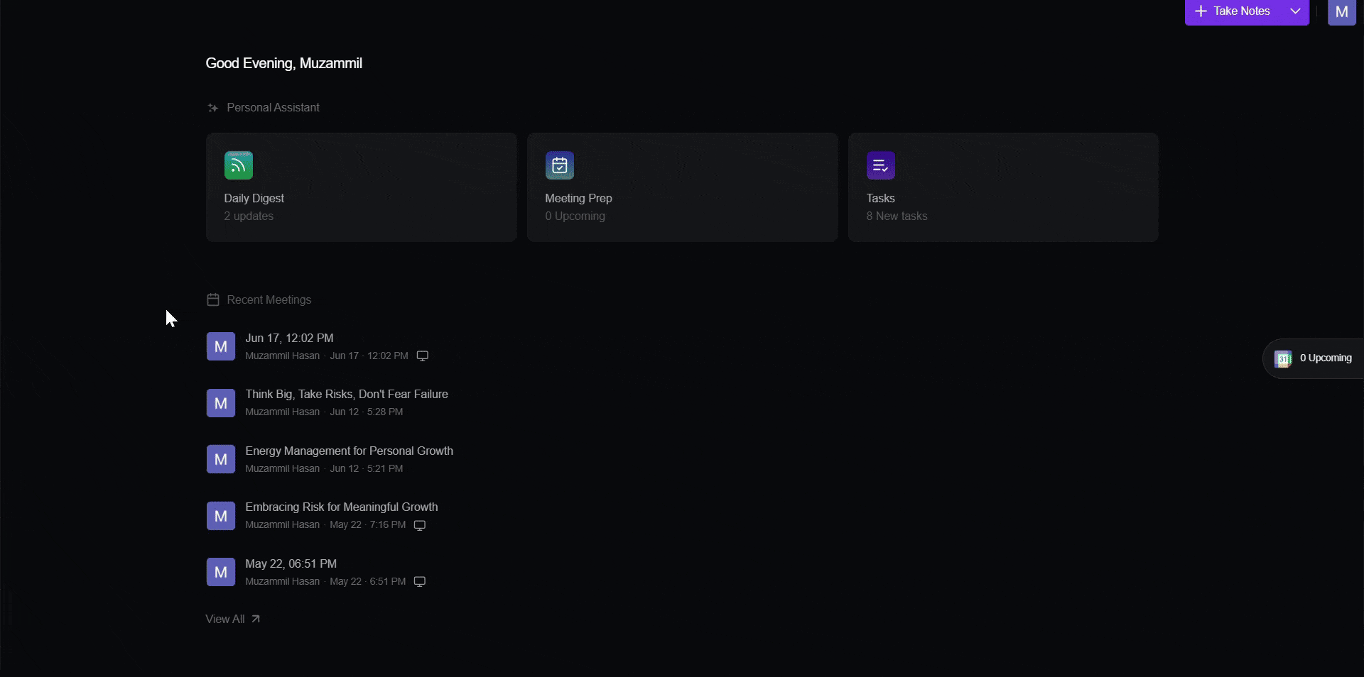
Task: Click the calendar icon next to Recent Meetings
Action: [x=213, y=299]
